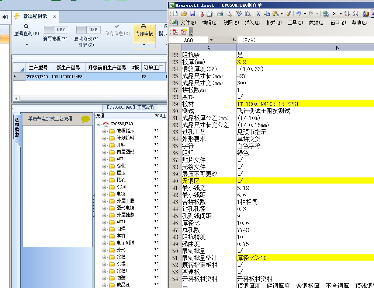The width and height of the screenshot is (374, 288).
Task: Undo the last action in Excel
Action: (298, 14)
